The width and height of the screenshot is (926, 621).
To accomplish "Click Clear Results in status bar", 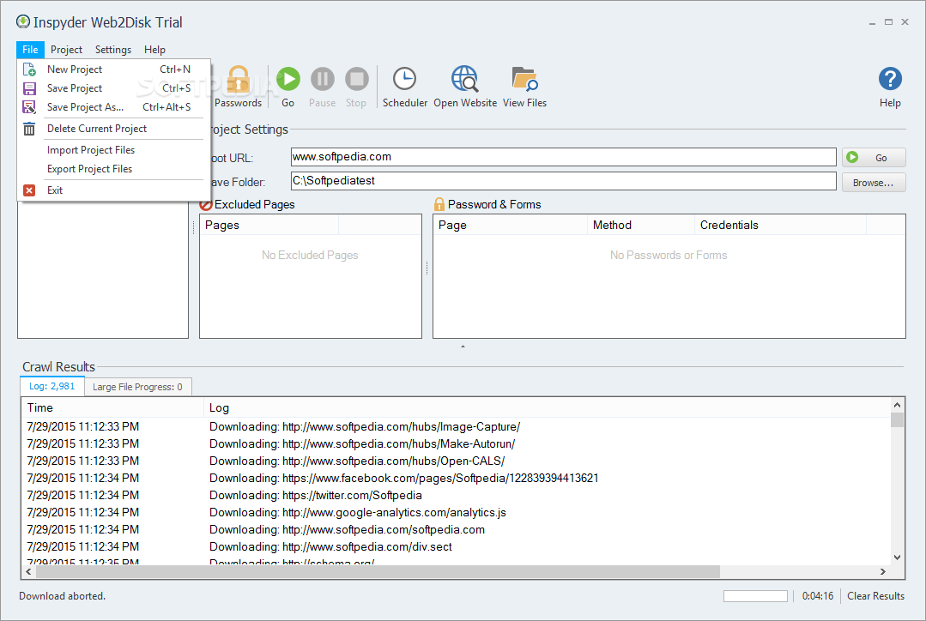I will 876,596.
